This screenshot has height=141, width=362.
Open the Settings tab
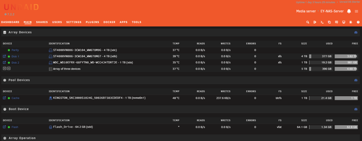[x=74, y=22]
